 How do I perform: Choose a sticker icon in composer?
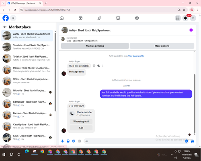74,141
